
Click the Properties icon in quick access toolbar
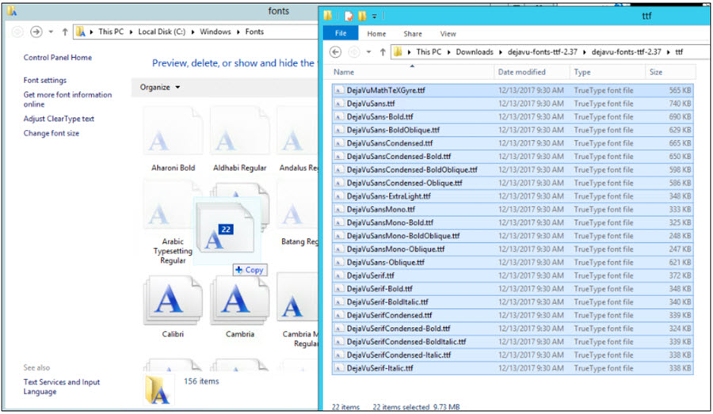tap(348, 15)
